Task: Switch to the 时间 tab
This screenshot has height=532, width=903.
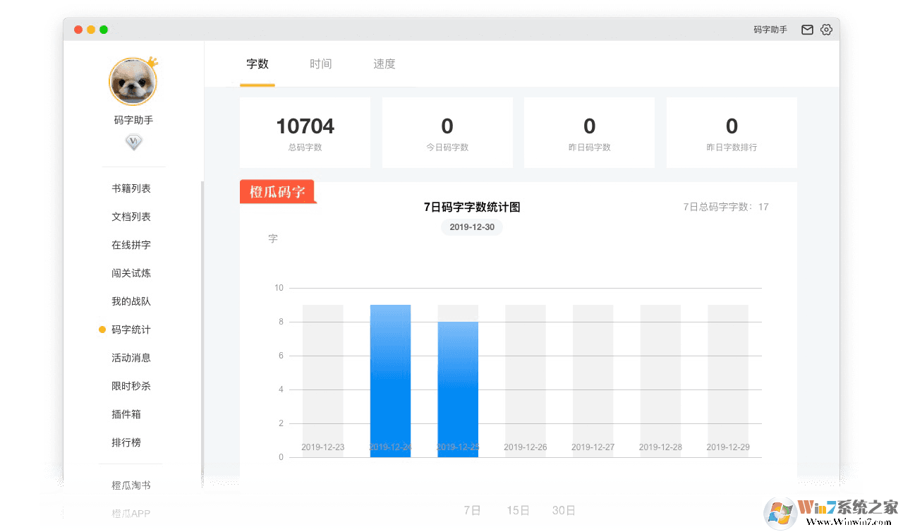Action: point(321,64)
